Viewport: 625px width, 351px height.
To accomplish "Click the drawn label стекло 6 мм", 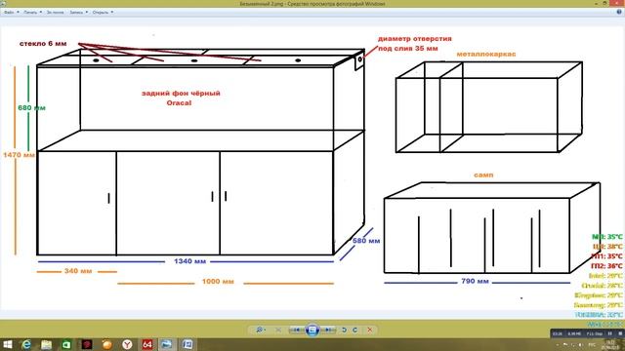I will pyautogui.click(x=43, y=43).
